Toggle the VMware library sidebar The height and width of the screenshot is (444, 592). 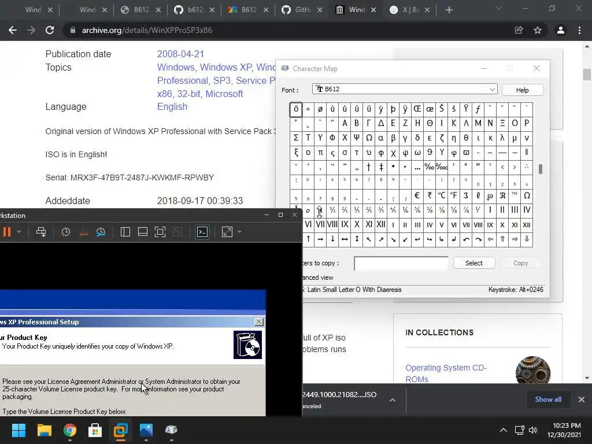[125, 232]
